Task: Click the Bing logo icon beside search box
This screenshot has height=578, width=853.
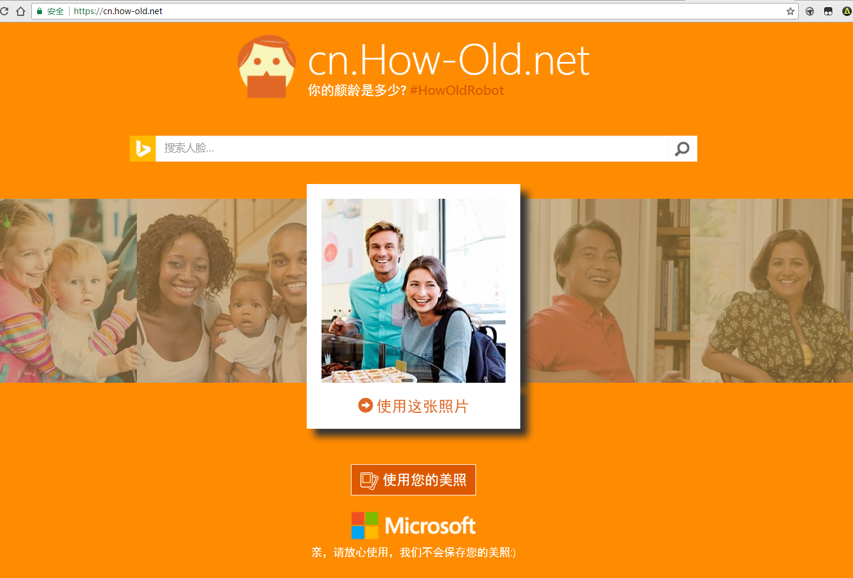Action: pos(143,149)
